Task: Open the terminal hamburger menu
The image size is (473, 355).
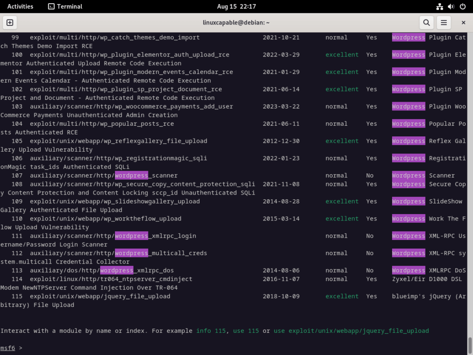Action: tap(444, 23)
